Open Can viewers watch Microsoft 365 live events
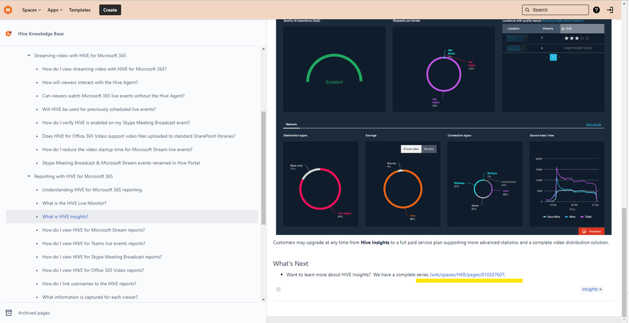The width and height of the screenshot is (629, 323). [113, 96]
